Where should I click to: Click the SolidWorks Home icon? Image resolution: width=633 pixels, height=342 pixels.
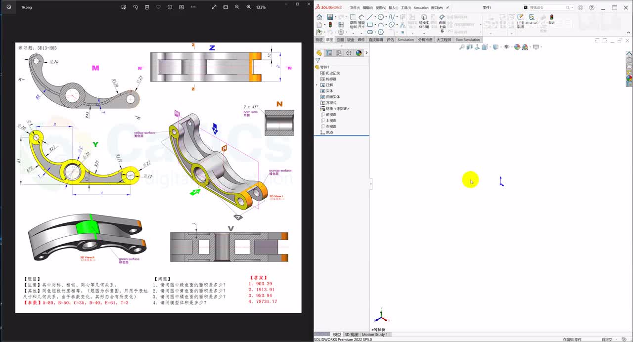(x=319, y=17)
